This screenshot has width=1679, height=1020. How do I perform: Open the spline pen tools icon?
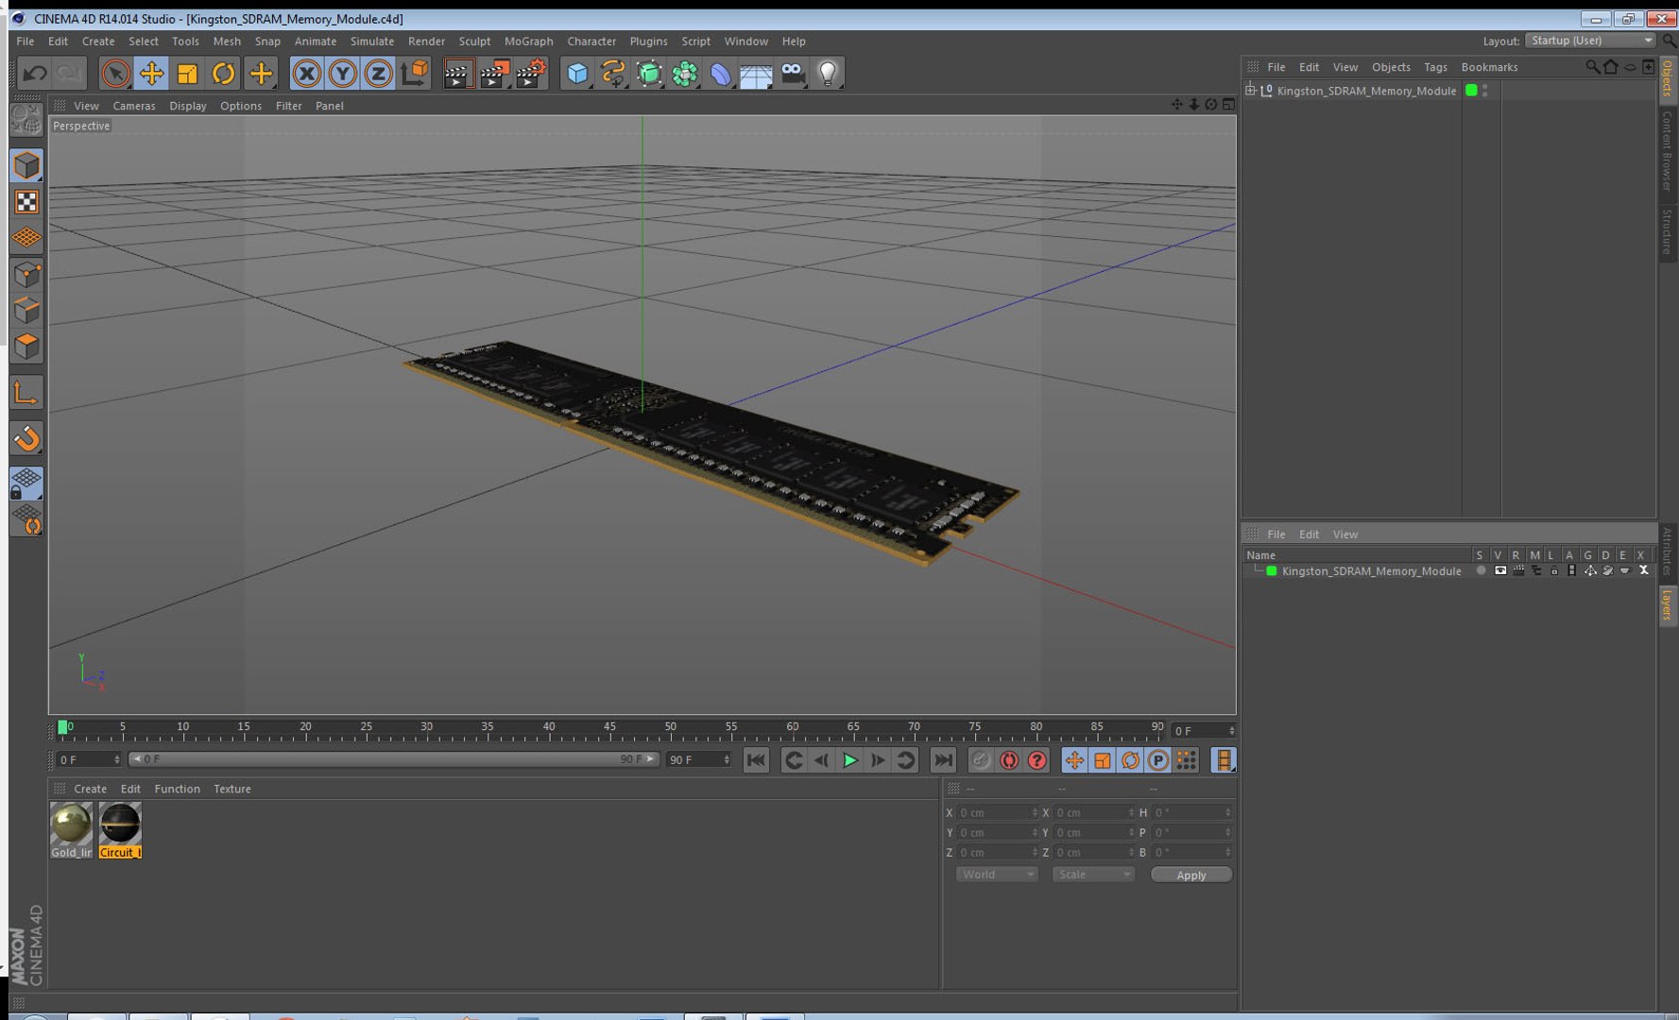pos(612,74)
